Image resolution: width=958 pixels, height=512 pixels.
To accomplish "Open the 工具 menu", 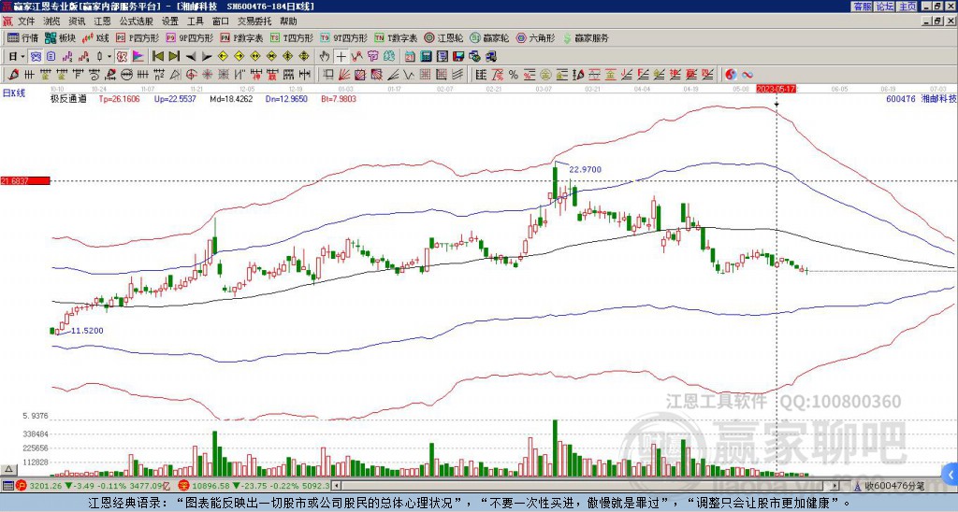I will click(x=196, y=21).
